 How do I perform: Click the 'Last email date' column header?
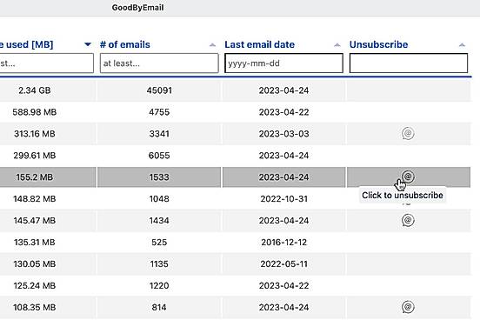[260, 44]
